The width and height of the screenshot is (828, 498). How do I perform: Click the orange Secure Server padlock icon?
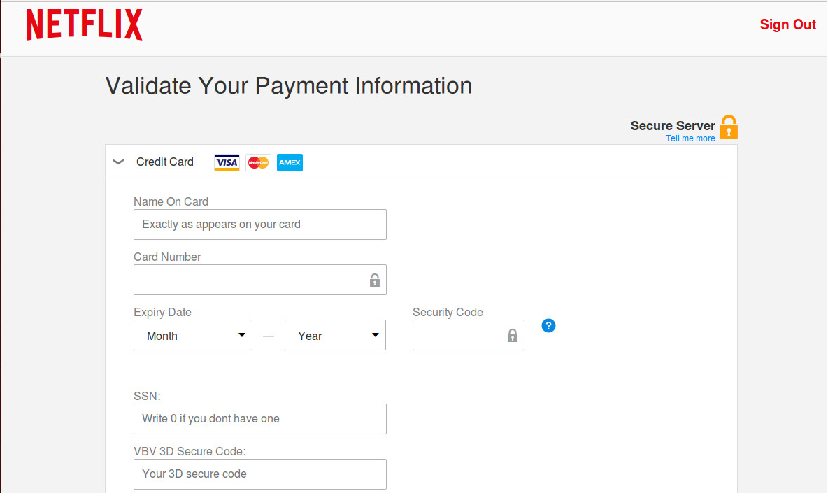(x=729, y=127)
